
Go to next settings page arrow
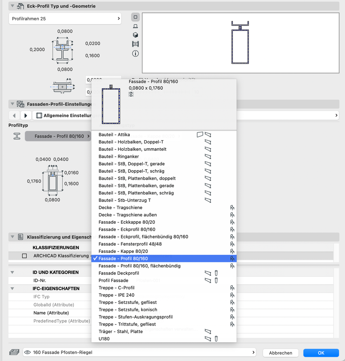coord(26,116)
